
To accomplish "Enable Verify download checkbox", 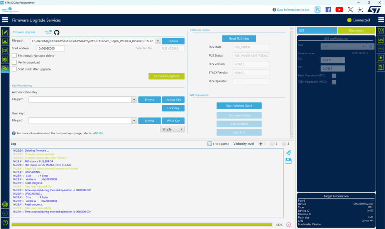I will [x=15, y=62].
